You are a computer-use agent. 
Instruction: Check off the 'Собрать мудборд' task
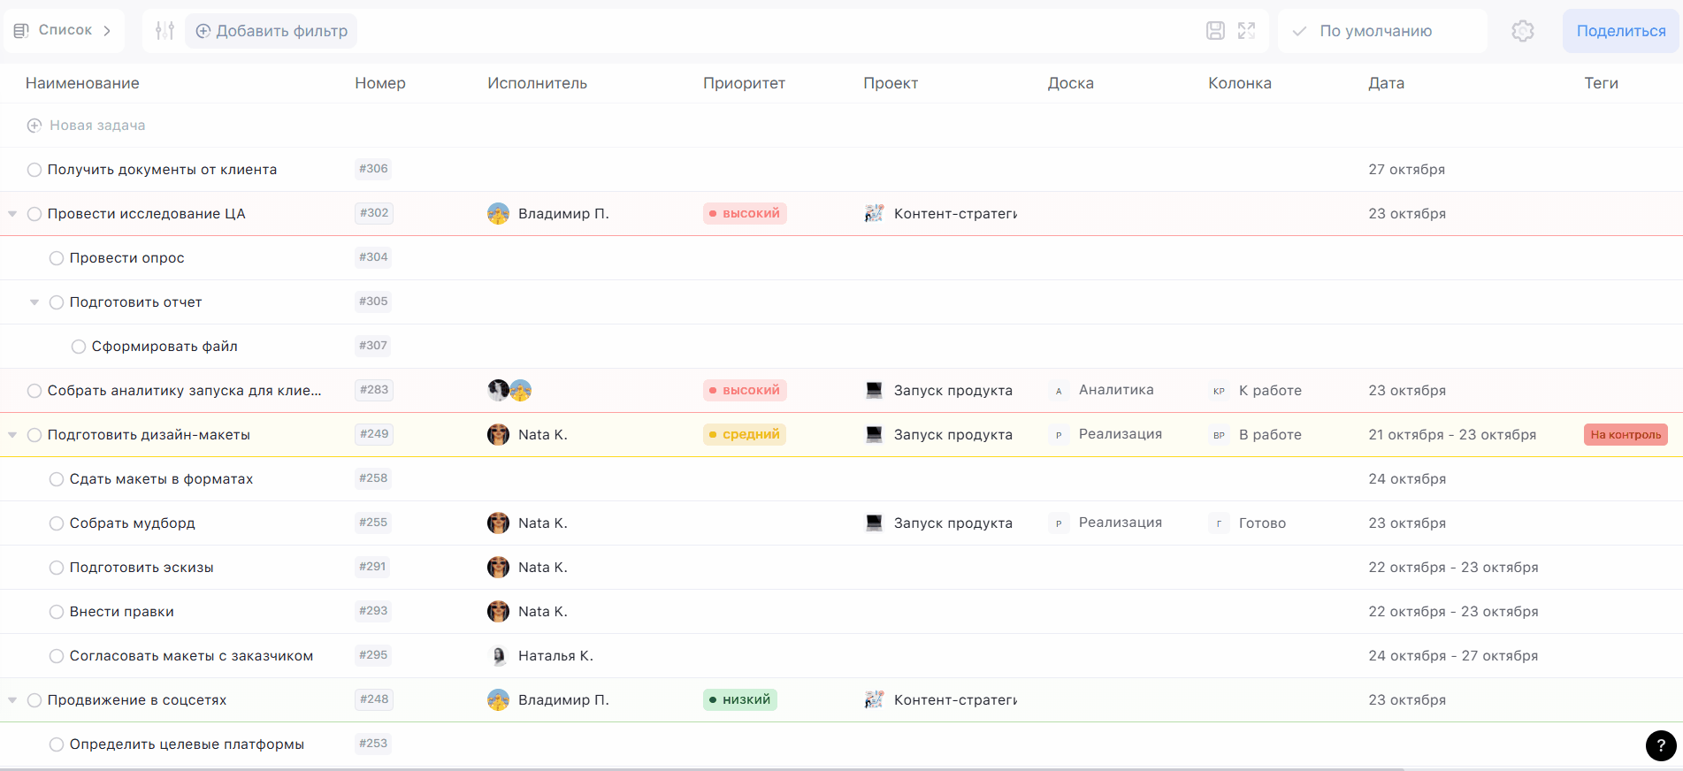[x=57, y=523]
